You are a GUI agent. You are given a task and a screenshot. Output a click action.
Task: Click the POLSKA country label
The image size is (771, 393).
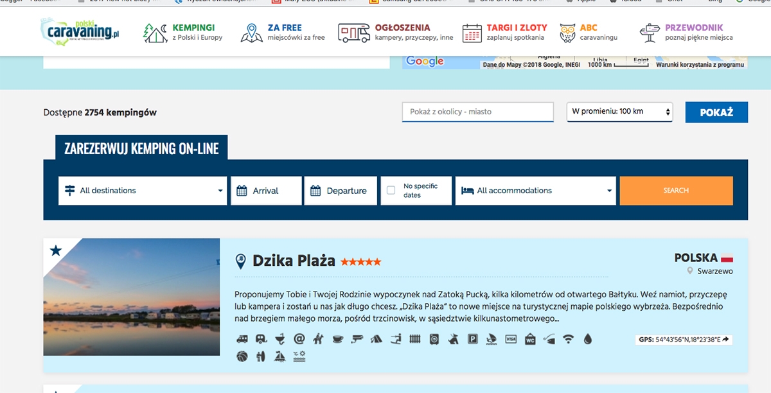coord(696,258)
